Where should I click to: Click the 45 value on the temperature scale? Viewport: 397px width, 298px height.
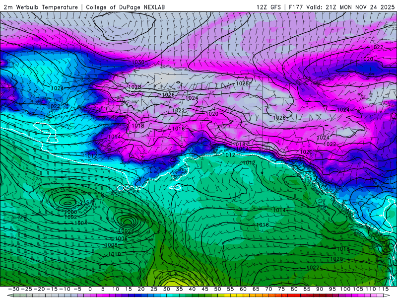click(205, 289)
